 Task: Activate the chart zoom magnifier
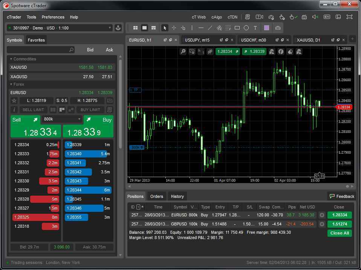tap(183, 51)
